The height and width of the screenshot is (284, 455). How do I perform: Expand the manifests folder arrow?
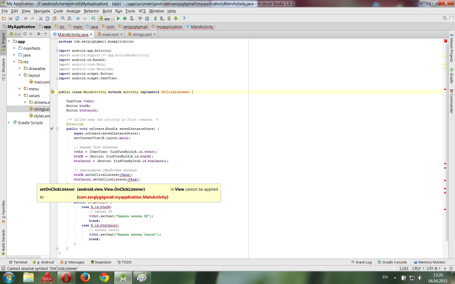click(x=14, y=48)
